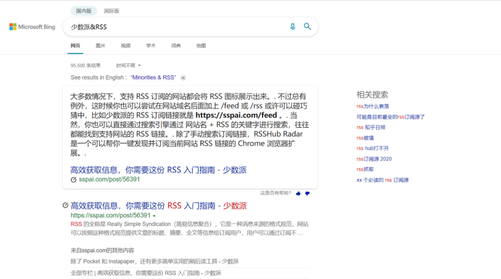The height and width of the screenshot is (279, 501).
Task: Click the circular icon beside sspai.com/post/56391
Action: [73, 180]
